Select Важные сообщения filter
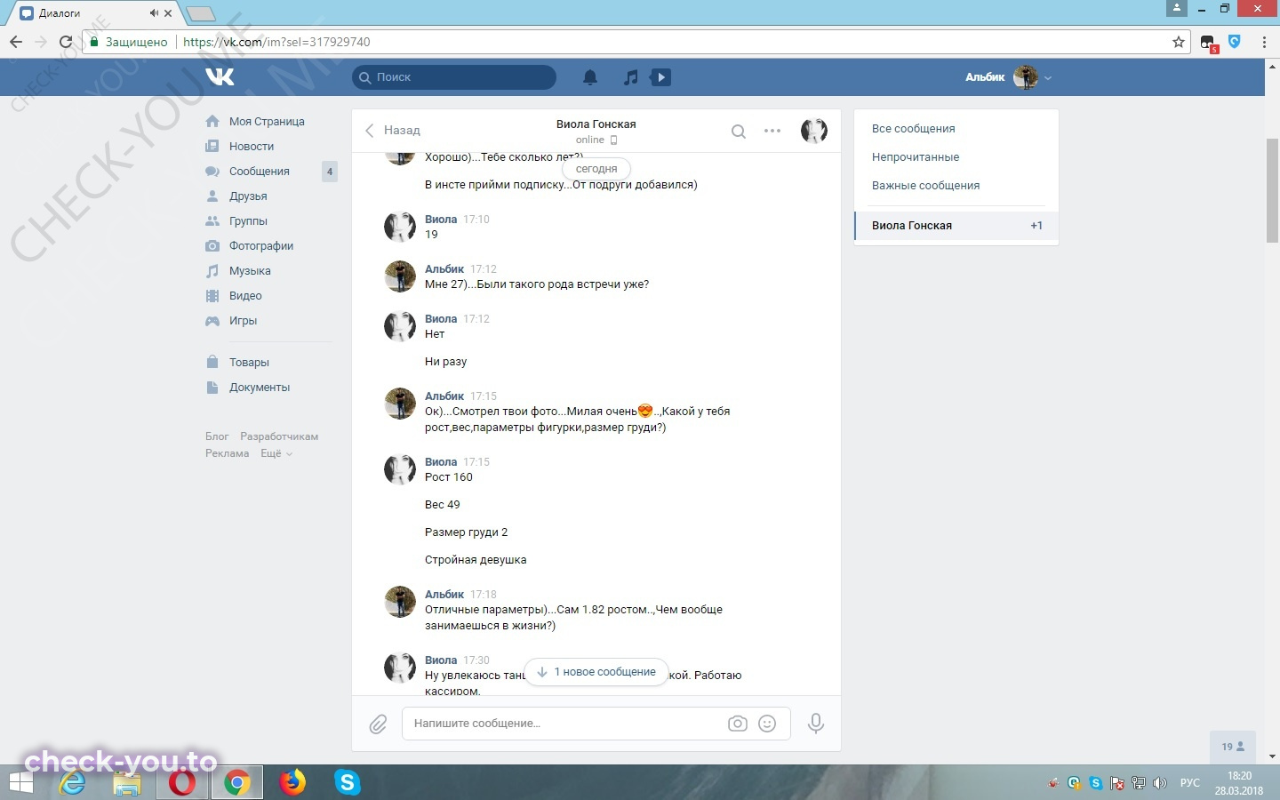Image resolution: width=1280 pixels, height=800 pixels. click(925, 185)
